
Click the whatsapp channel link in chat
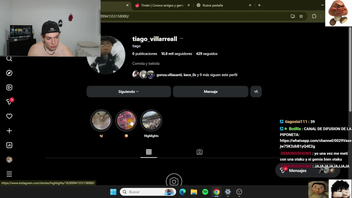(x=316, y=144)
